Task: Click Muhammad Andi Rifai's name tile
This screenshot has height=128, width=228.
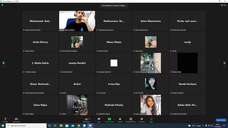Action: pos(40,21)
